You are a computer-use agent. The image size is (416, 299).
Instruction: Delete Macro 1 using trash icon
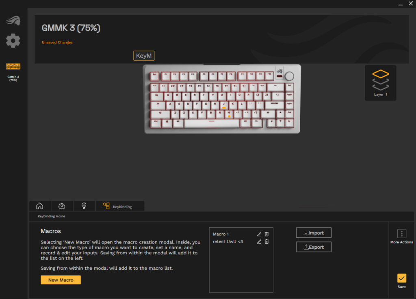(x=266, y=234)
